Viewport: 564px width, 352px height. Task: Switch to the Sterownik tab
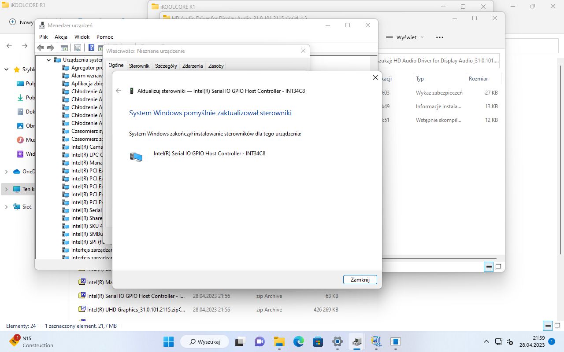(139, 66)
